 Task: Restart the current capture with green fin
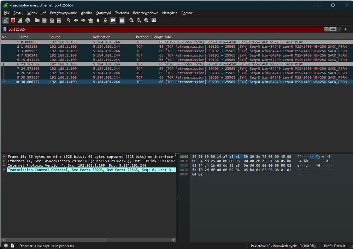tap(20, 20)
